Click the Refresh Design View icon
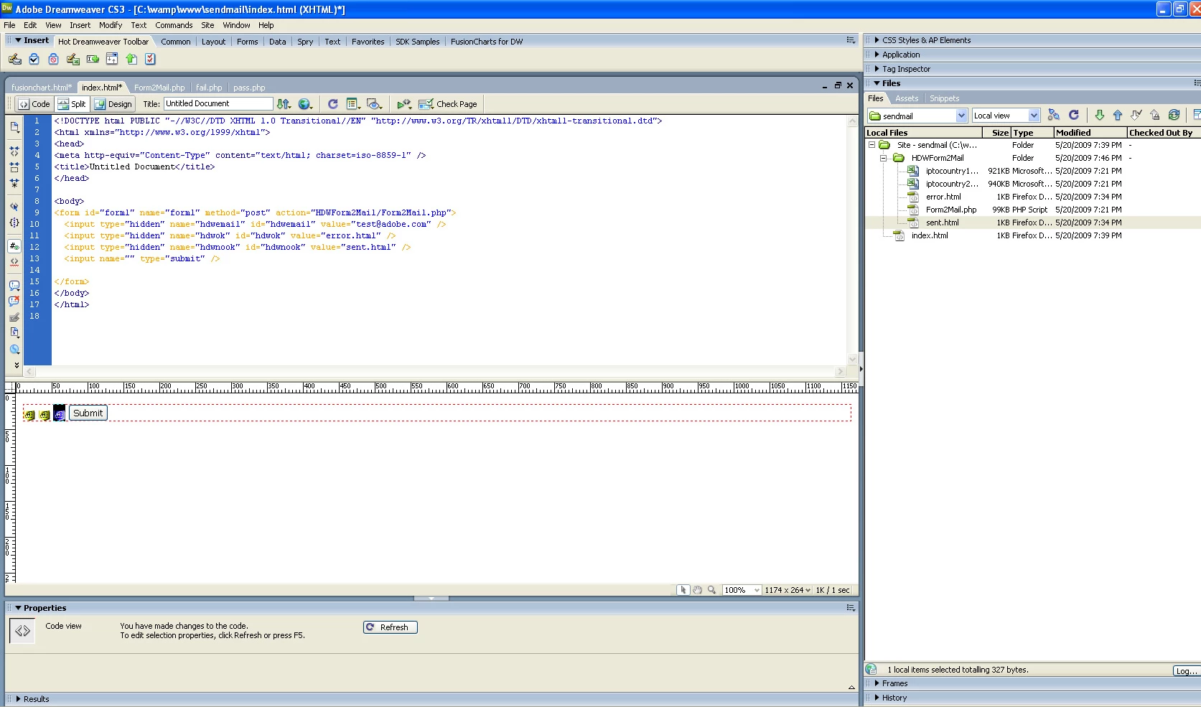 (x=333, y=104)
